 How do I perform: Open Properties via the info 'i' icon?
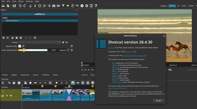coord(35,6)
